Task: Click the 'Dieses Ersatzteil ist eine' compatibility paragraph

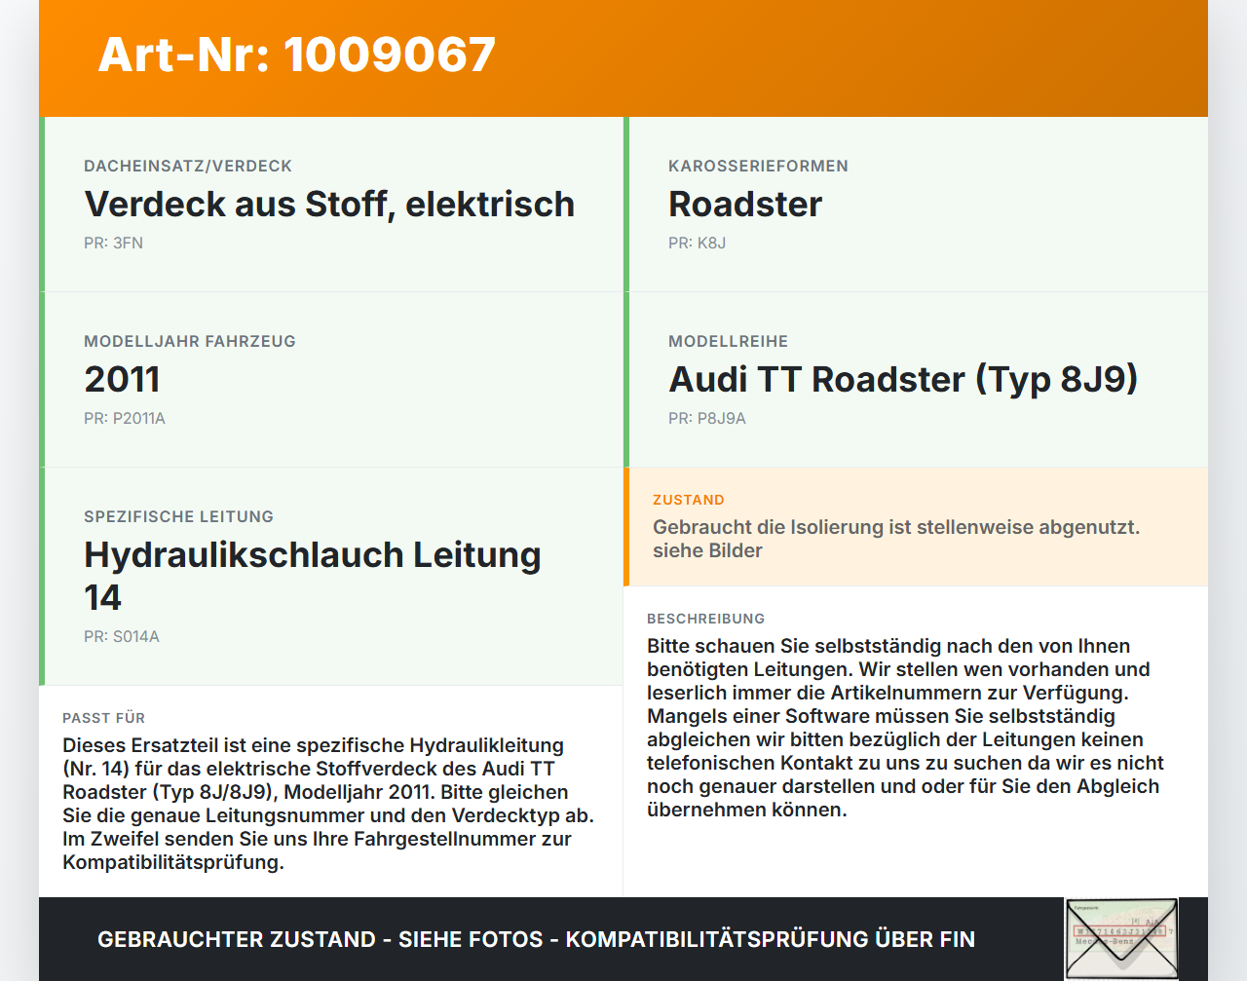Action: point(328,804)
